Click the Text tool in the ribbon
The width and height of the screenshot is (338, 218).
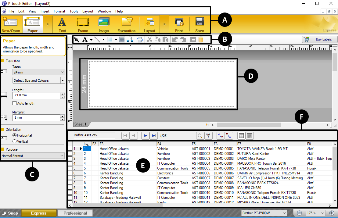tap(62, 24)
